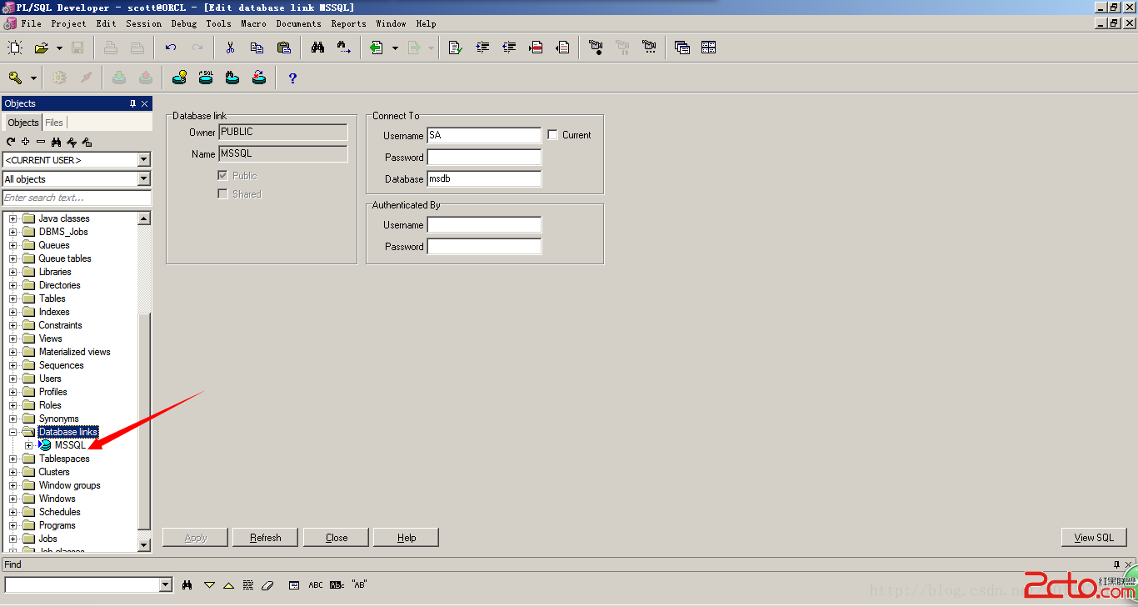
Task: Click the minus icon in Objects toolbar
Action: (x=41, y=142)
